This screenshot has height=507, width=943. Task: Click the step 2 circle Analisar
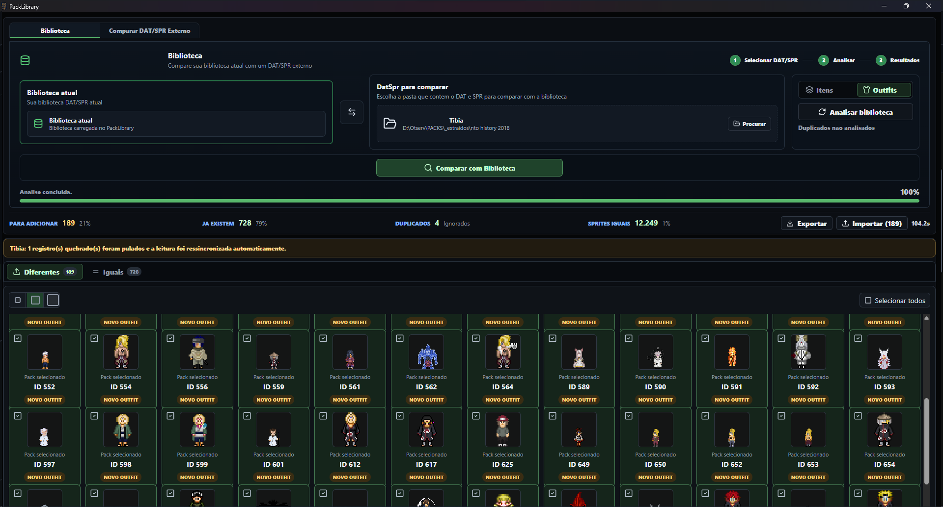(x=824, y=60)
